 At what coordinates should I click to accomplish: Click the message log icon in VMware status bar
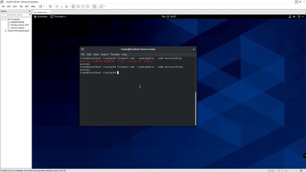click(x=301, y=171)
